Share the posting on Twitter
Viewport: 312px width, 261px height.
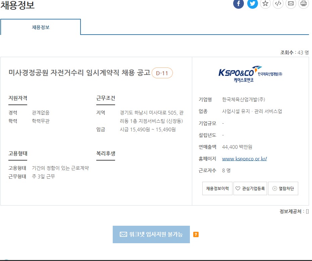tap(252, 3)
